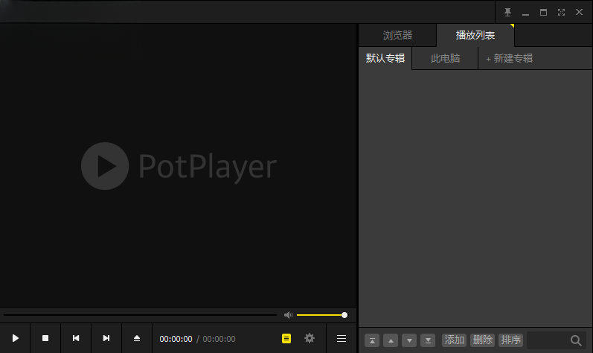This screenshot has height=353, width=593.
Task: Move selected item to top of playlist
Action: [x=372, y=340]
